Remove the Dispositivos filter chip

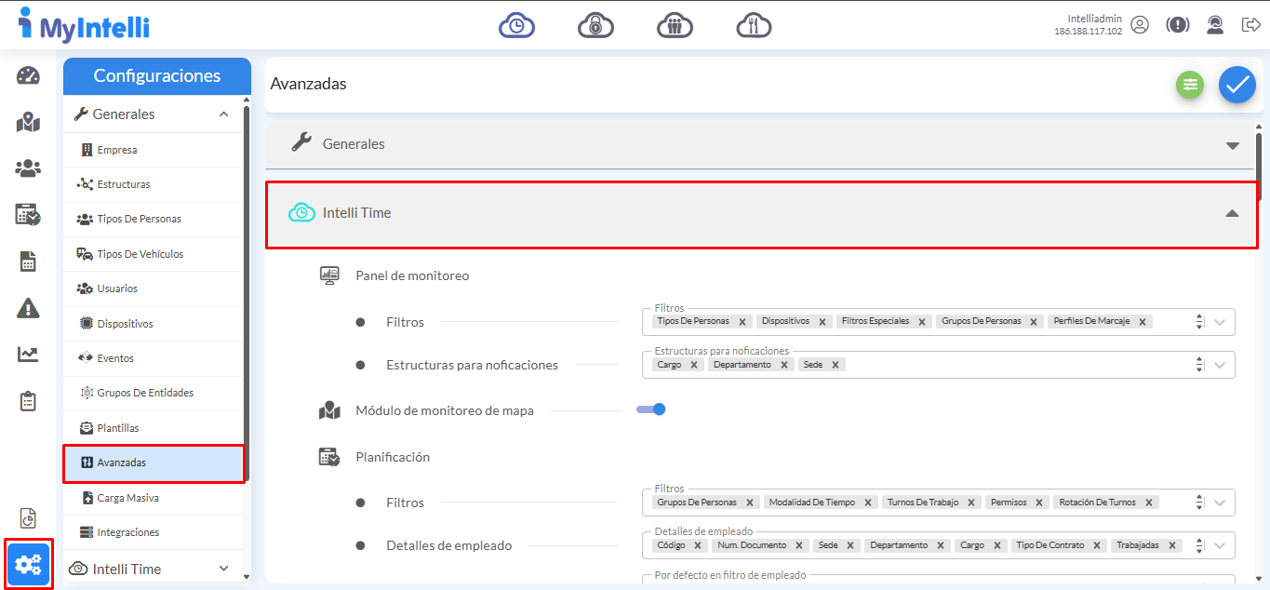(x=822, y=322)
